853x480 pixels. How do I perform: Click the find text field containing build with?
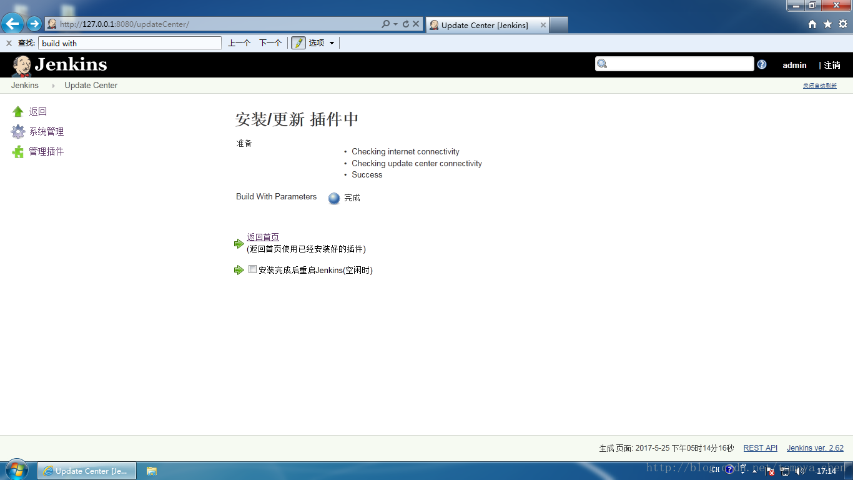[130, 43]
